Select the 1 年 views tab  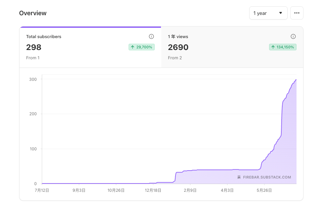232,47
